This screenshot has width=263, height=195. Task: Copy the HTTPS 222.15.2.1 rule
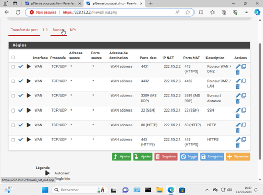tap(244, 139)
